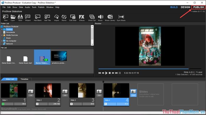Open Show Opt settings
Viewport: 206px width, 115px height.
pyautogui.click(x=92, y=18)
